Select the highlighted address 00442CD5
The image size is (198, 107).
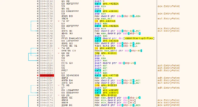coord(47,75)
